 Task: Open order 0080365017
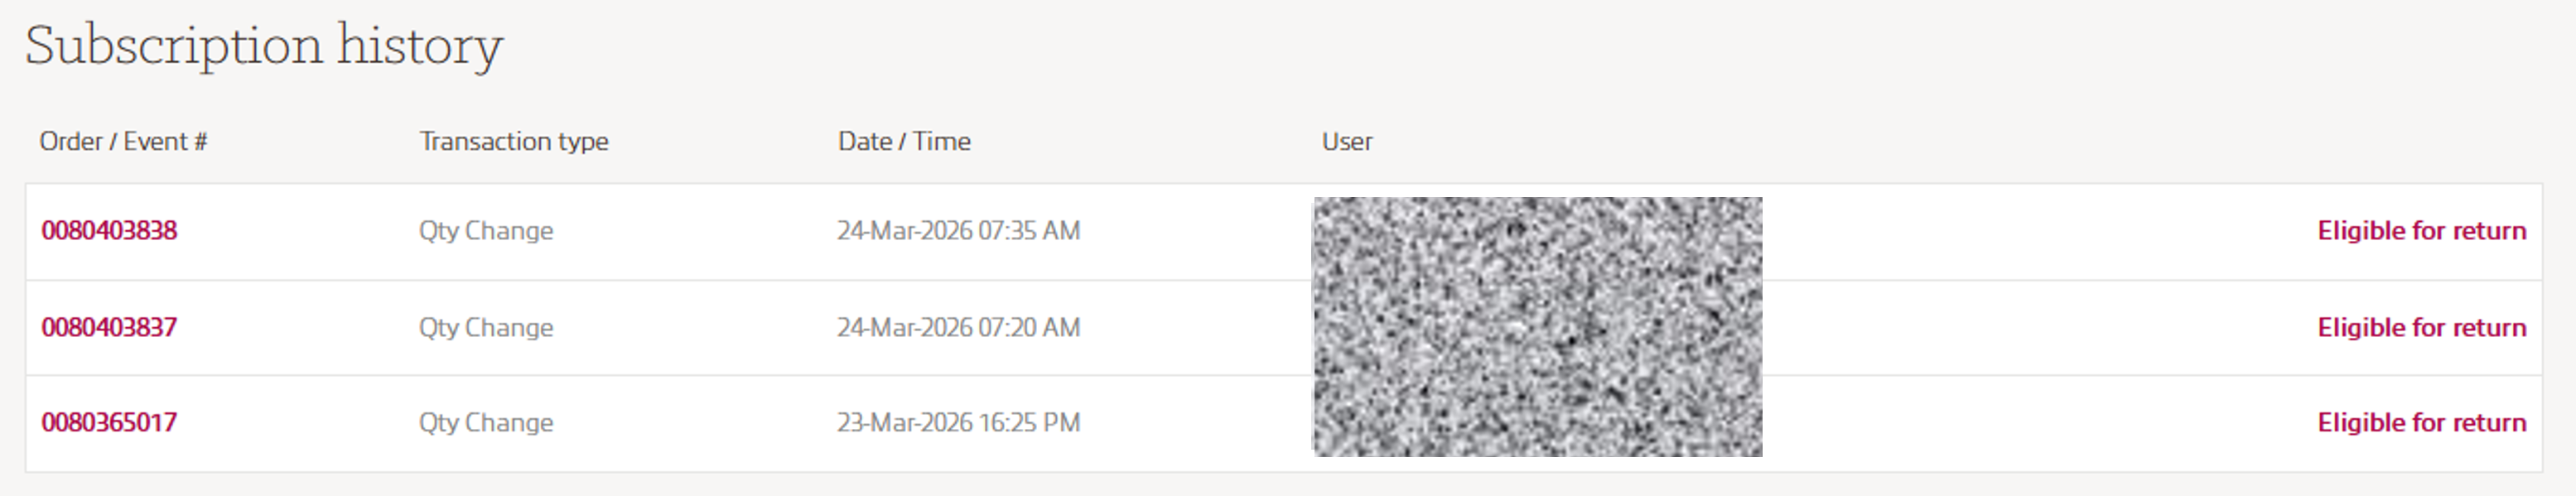click(x=110, y=422)
